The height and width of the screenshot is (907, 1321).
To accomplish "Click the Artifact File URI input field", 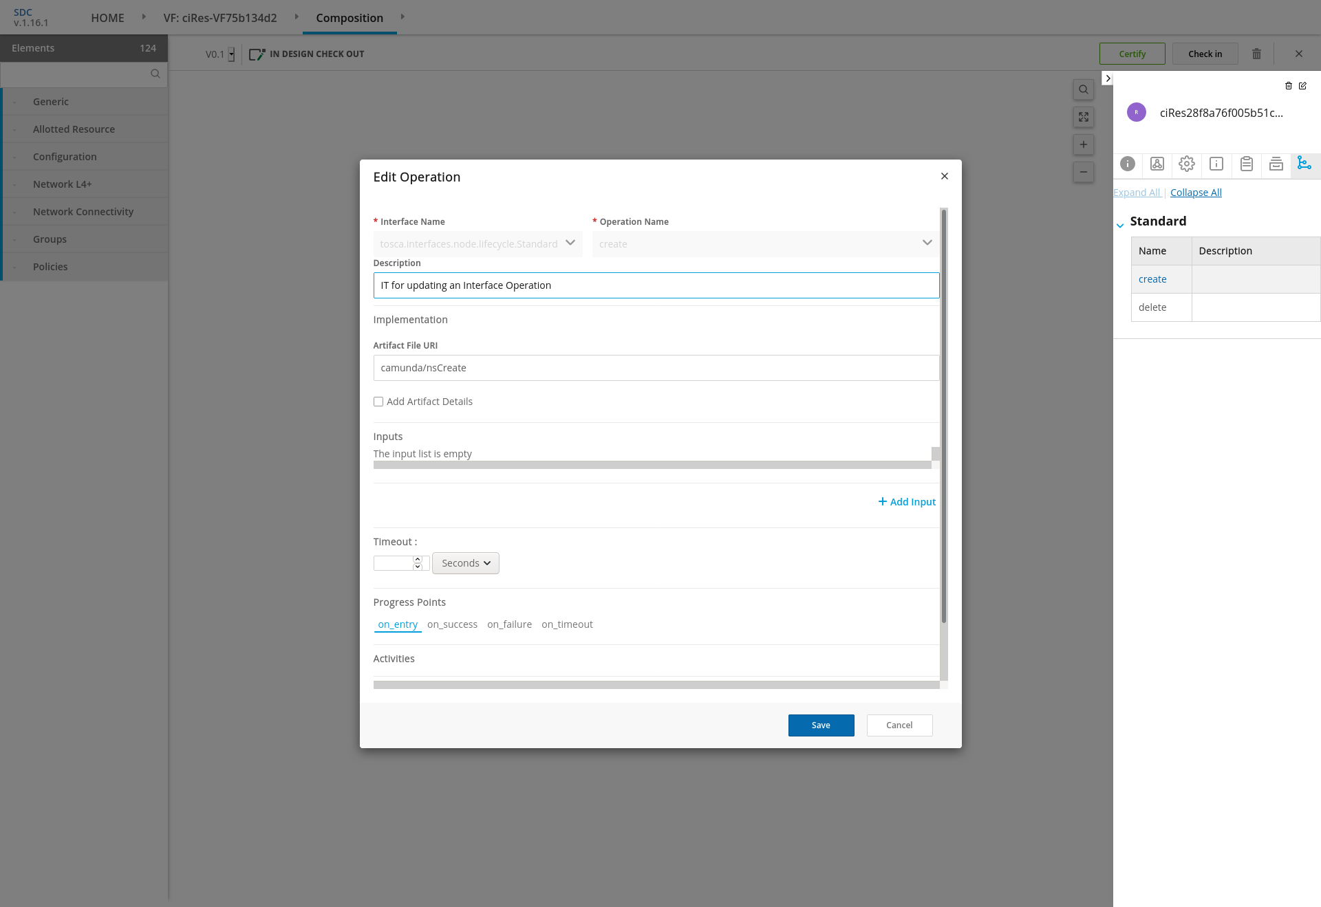I will tap(656, 368).
